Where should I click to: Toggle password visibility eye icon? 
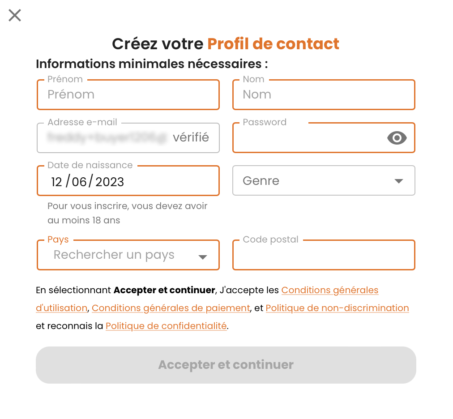397,138
